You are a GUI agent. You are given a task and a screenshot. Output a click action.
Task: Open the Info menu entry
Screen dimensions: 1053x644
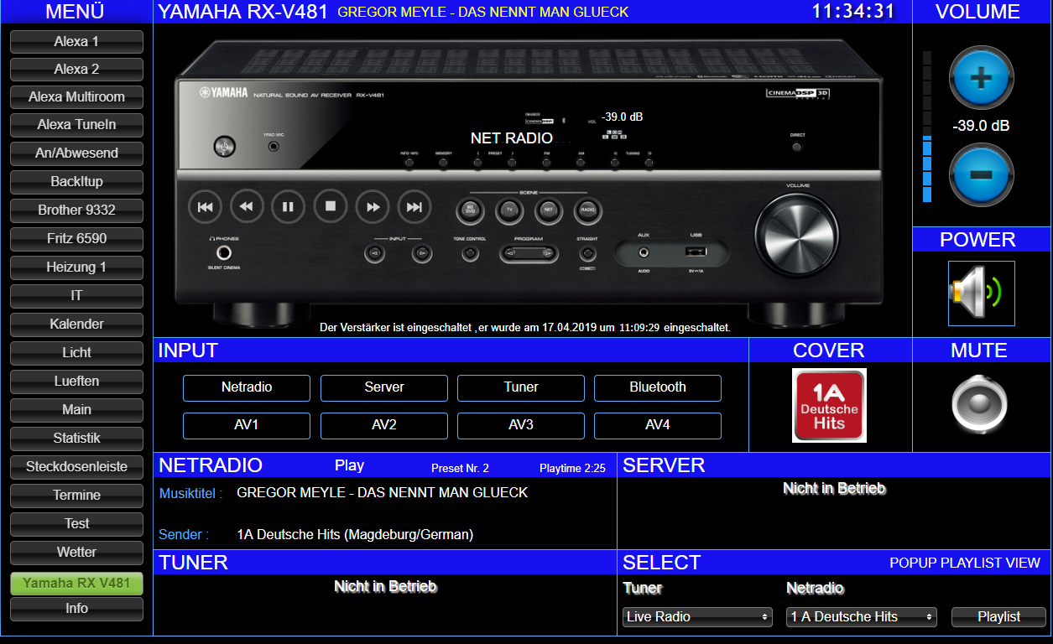(76, 609)
